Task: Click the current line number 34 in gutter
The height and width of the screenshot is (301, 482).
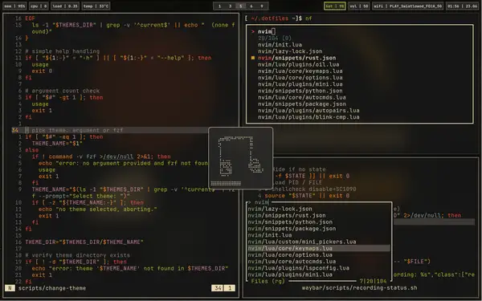Action: 15,130
